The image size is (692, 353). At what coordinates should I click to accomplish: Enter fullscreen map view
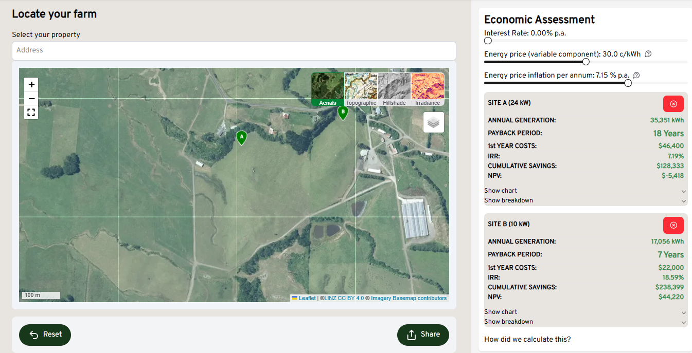tap(31, 113)
